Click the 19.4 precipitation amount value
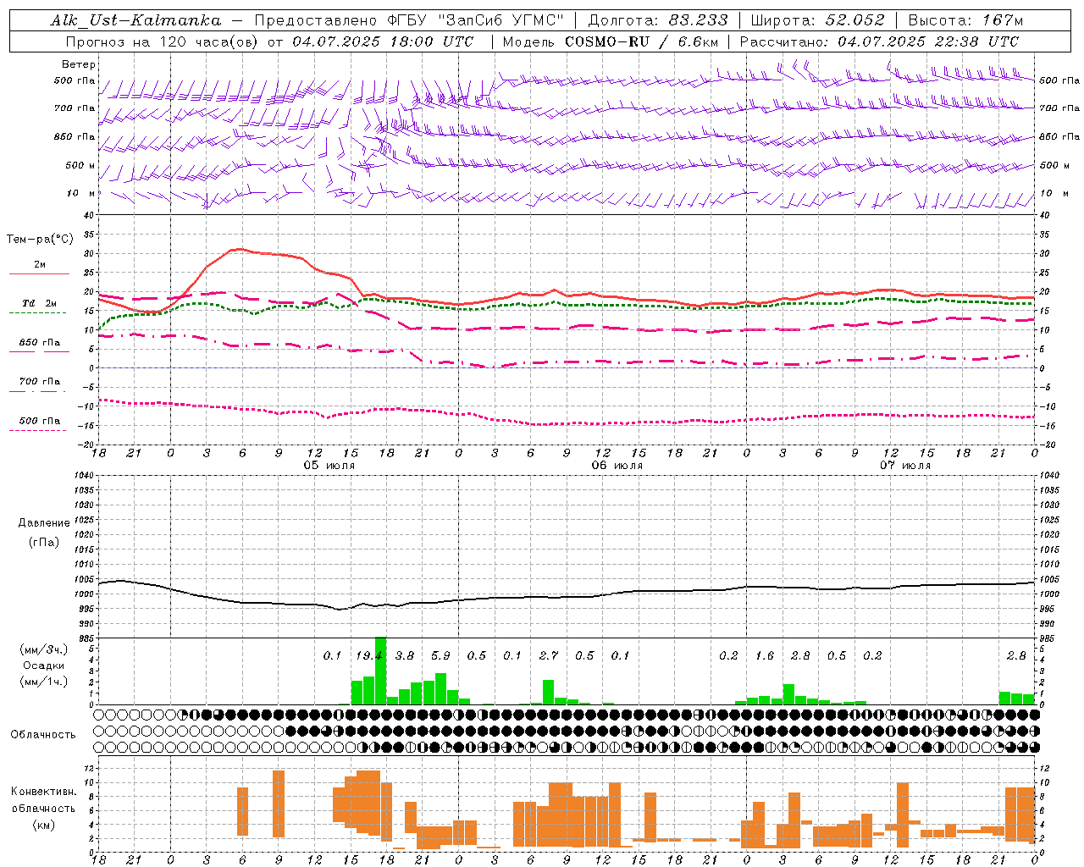The height and width of the screenshot is (867, 1084). coord(369,655)
